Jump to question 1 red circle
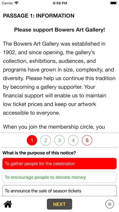The image size is (119, 212). [32, 140]
